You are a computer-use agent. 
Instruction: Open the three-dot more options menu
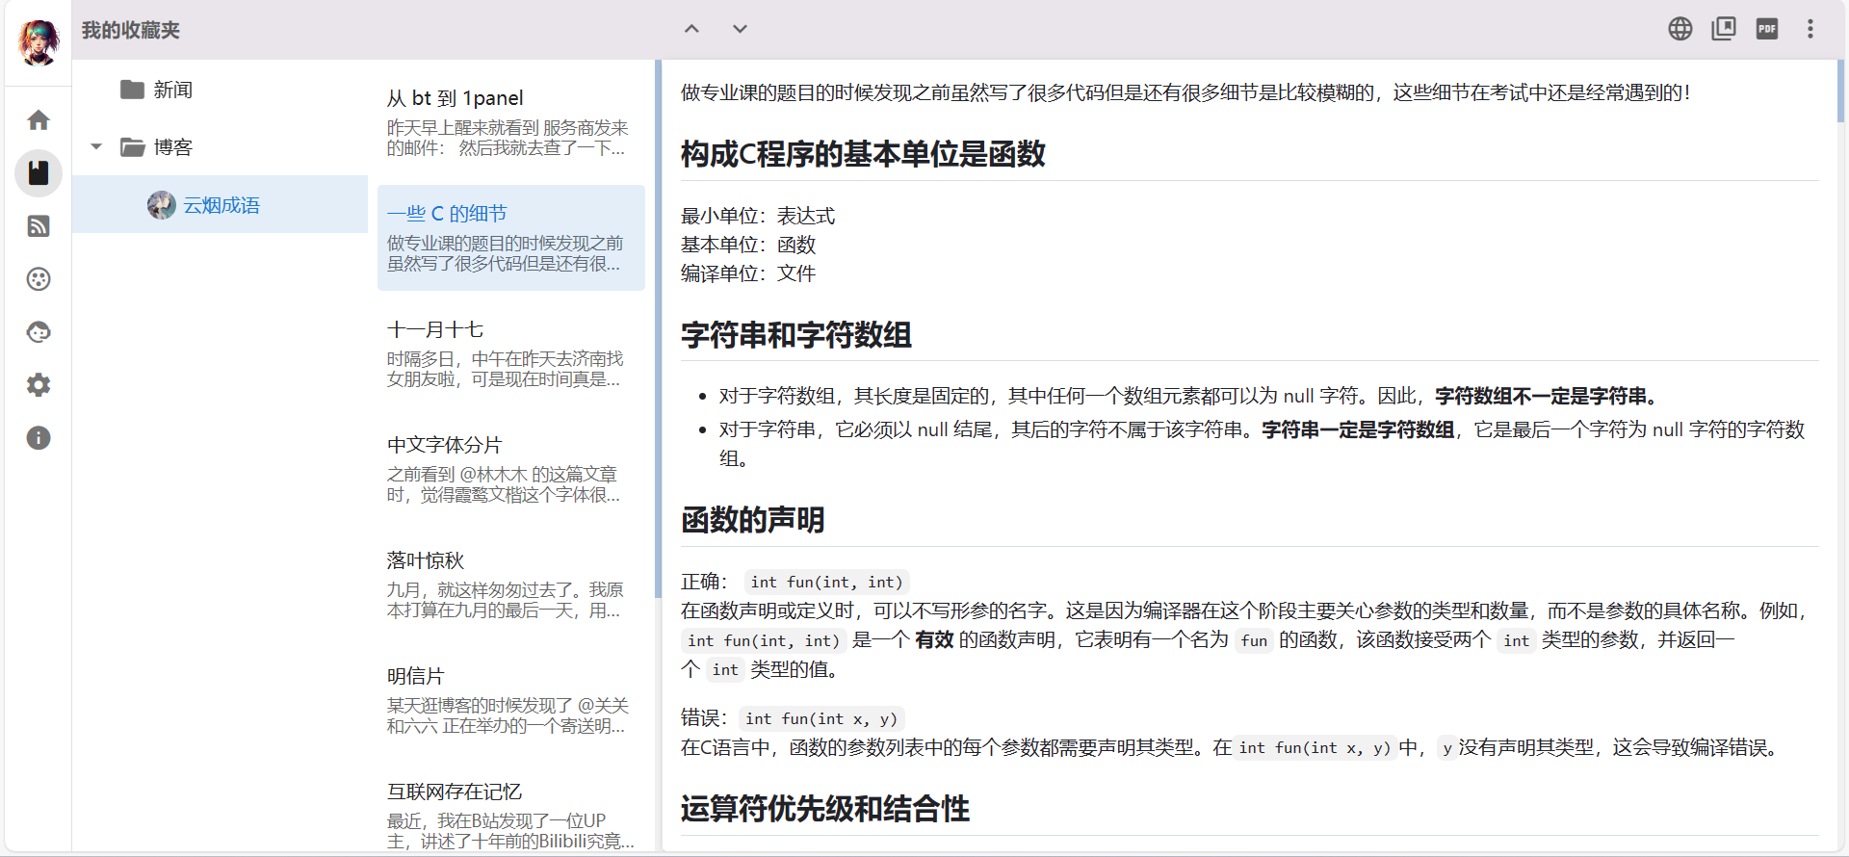click(x=1810, y=29)
